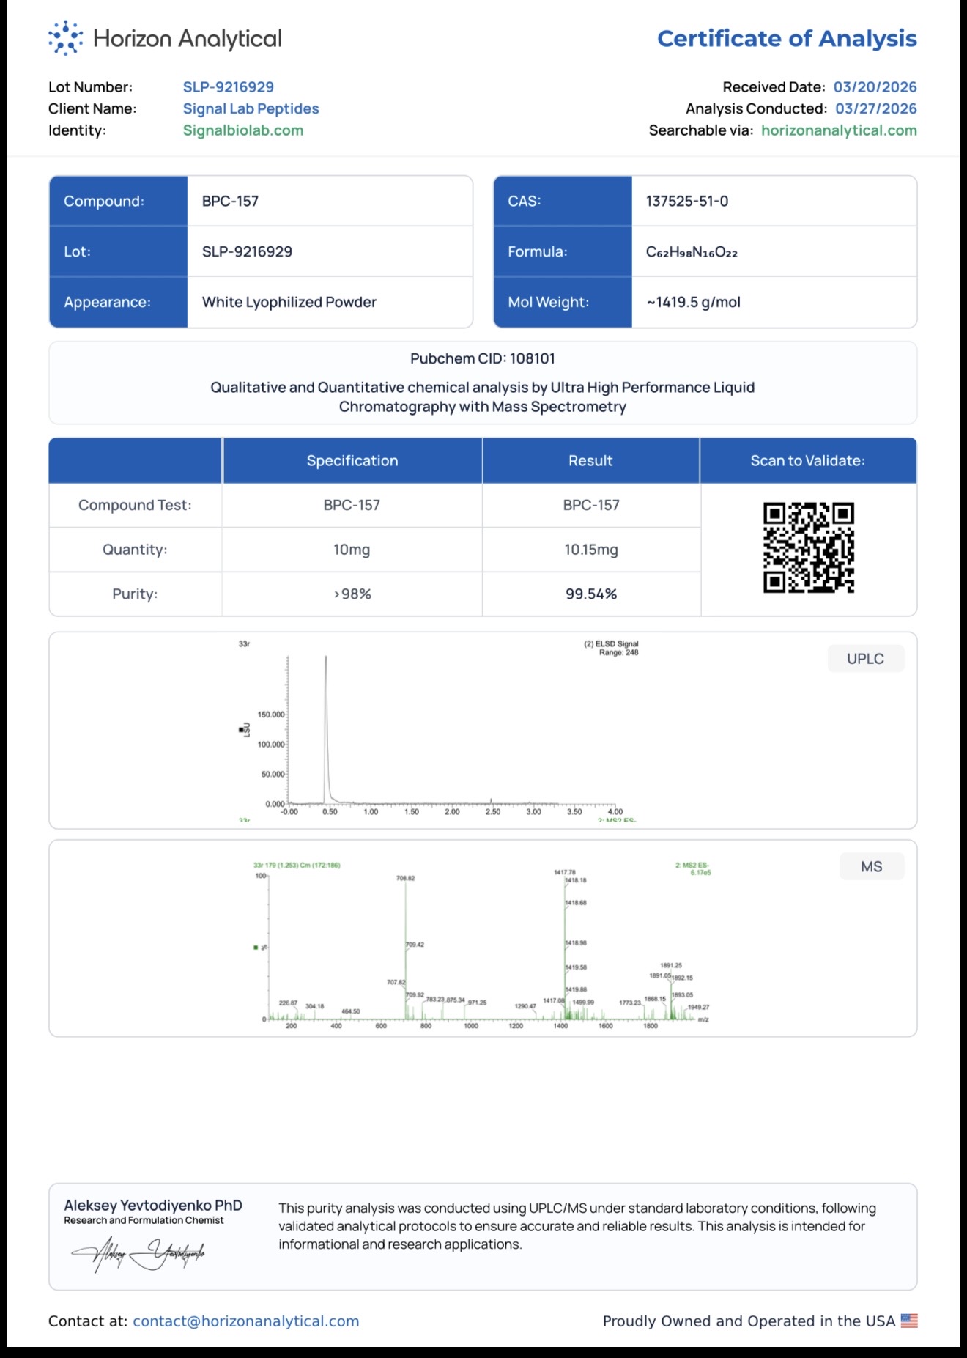The width and height of the screenshot is (967, 1358).
Task: Click the Horizon Analytical dotted logo icon
Action: coord(65,38)
